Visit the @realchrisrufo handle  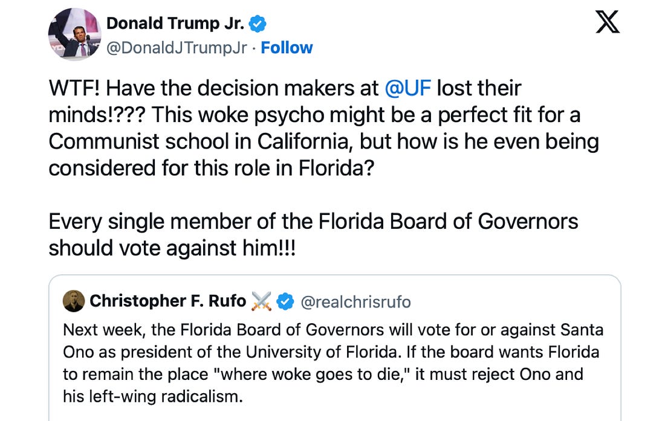point(355,301)
